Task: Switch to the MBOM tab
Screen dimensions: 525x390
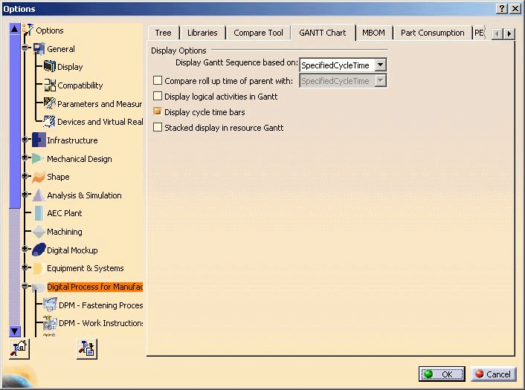Action: coord(373,33)
